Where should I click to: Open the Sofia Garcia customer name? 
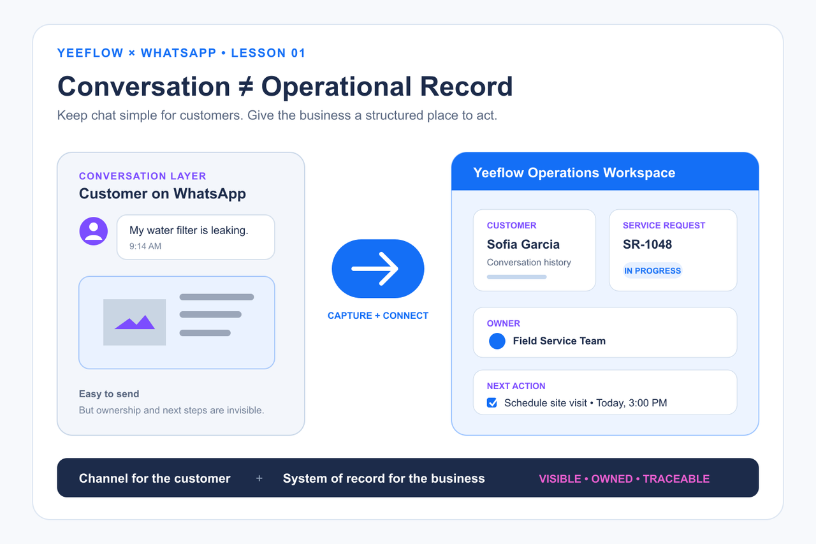523,244
